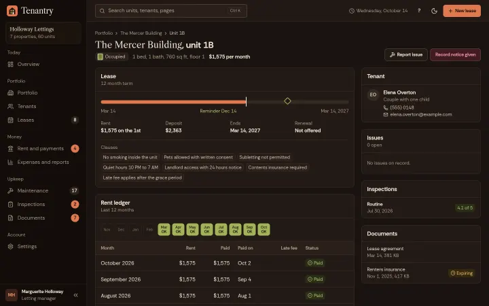
Task: Click the (555) 0148 phone number
Action: click(x=402, y=107)
